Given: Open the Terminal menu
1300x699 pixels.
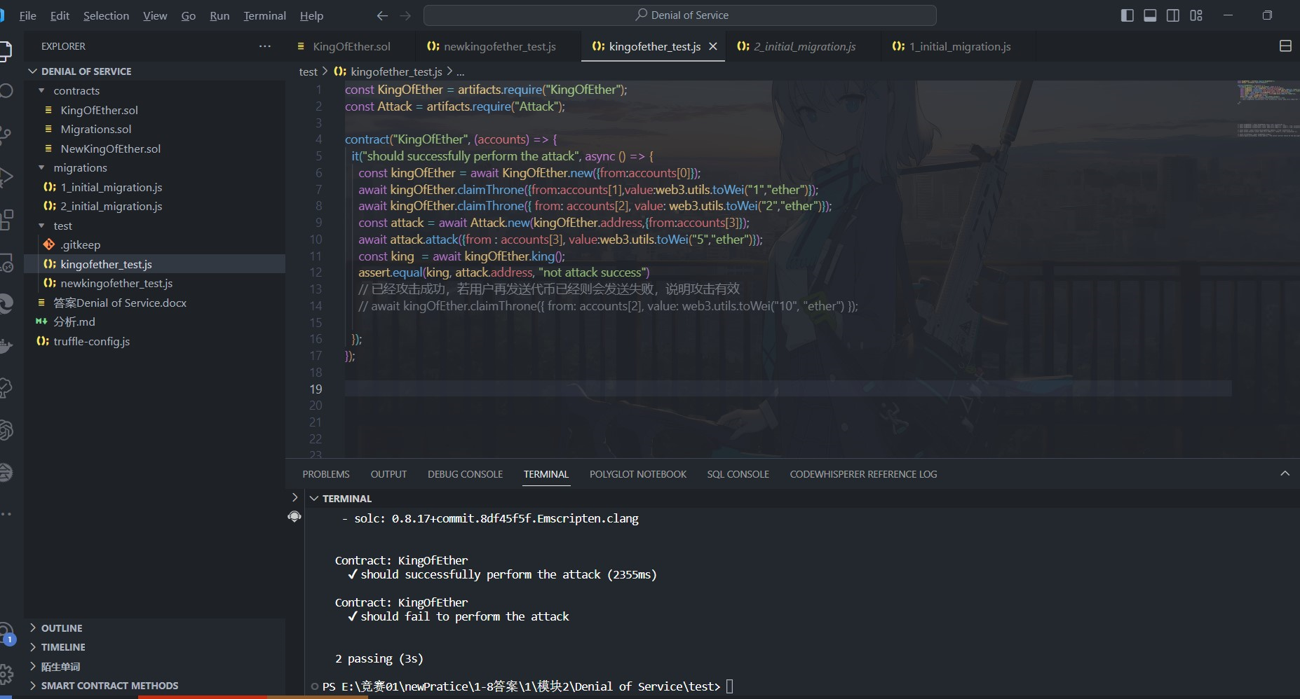Looking at the screenshot, I should pyautogui.click(x=264, y=15).
